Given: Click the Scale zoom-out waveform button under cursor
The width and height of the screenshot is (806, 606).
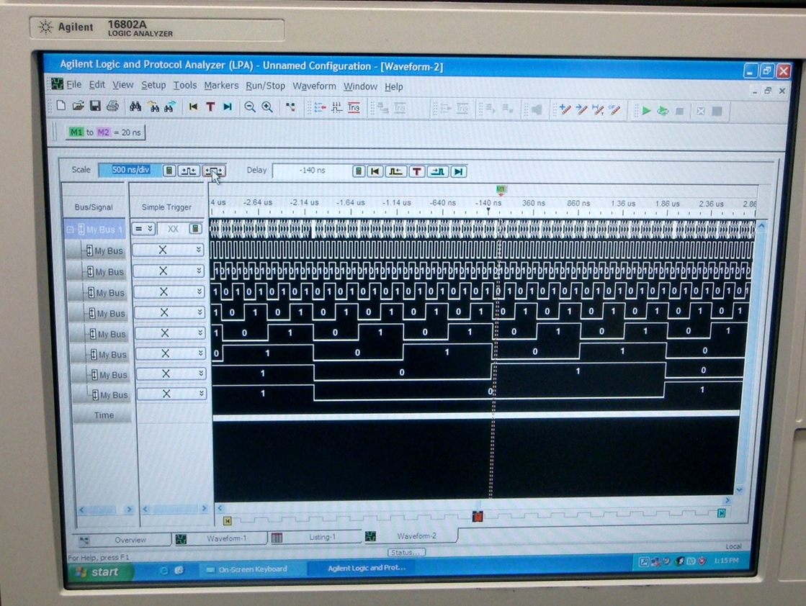Looking at the screenshot, I should pos(214,171).
